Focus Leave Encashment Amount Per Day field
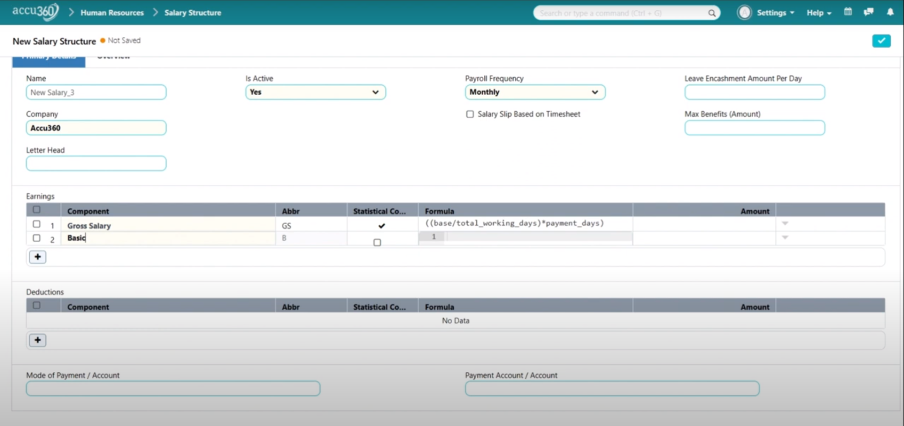The image size is (904, 426). [755, 92]
